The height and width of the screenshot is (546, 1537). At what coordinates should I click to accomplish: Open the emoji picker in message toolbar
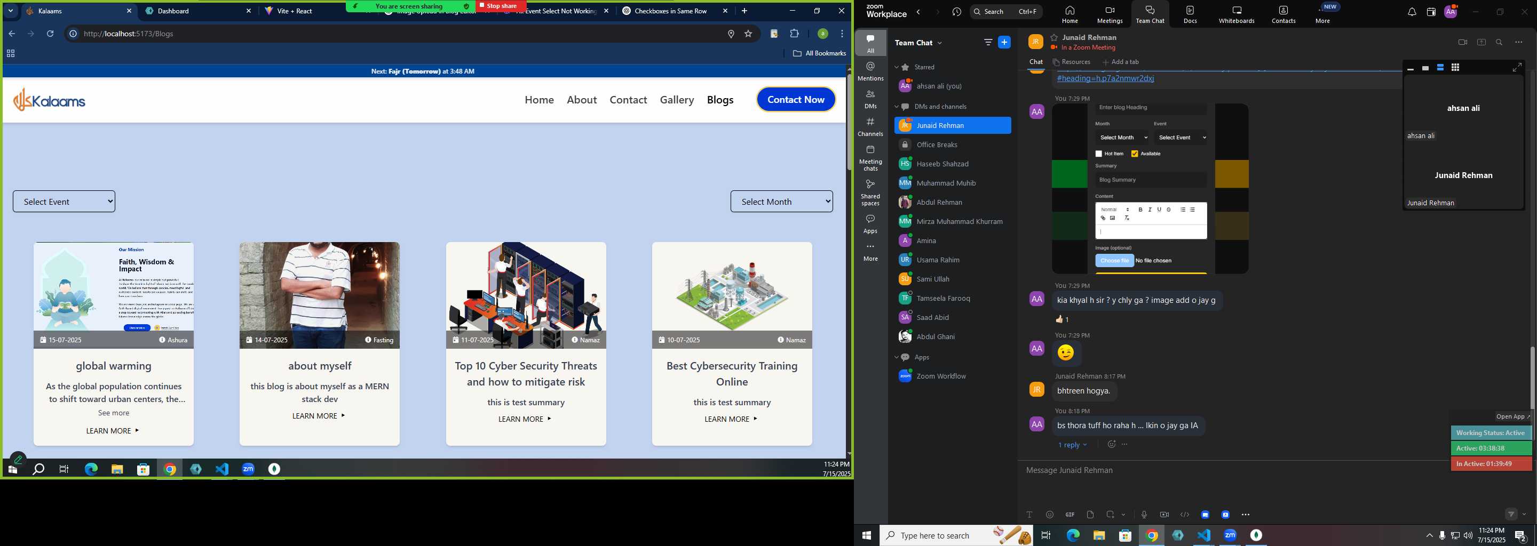pyautogui.click(x=1050, y=515)
